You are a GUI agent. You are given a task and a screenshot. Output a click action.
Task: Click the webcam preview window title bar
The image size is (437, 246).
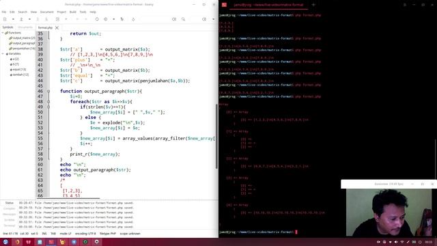(x=389, y=184)
